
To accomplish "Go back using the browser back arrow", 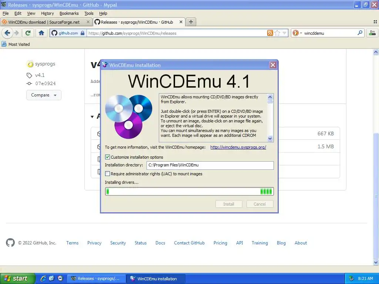I will 7,33.
